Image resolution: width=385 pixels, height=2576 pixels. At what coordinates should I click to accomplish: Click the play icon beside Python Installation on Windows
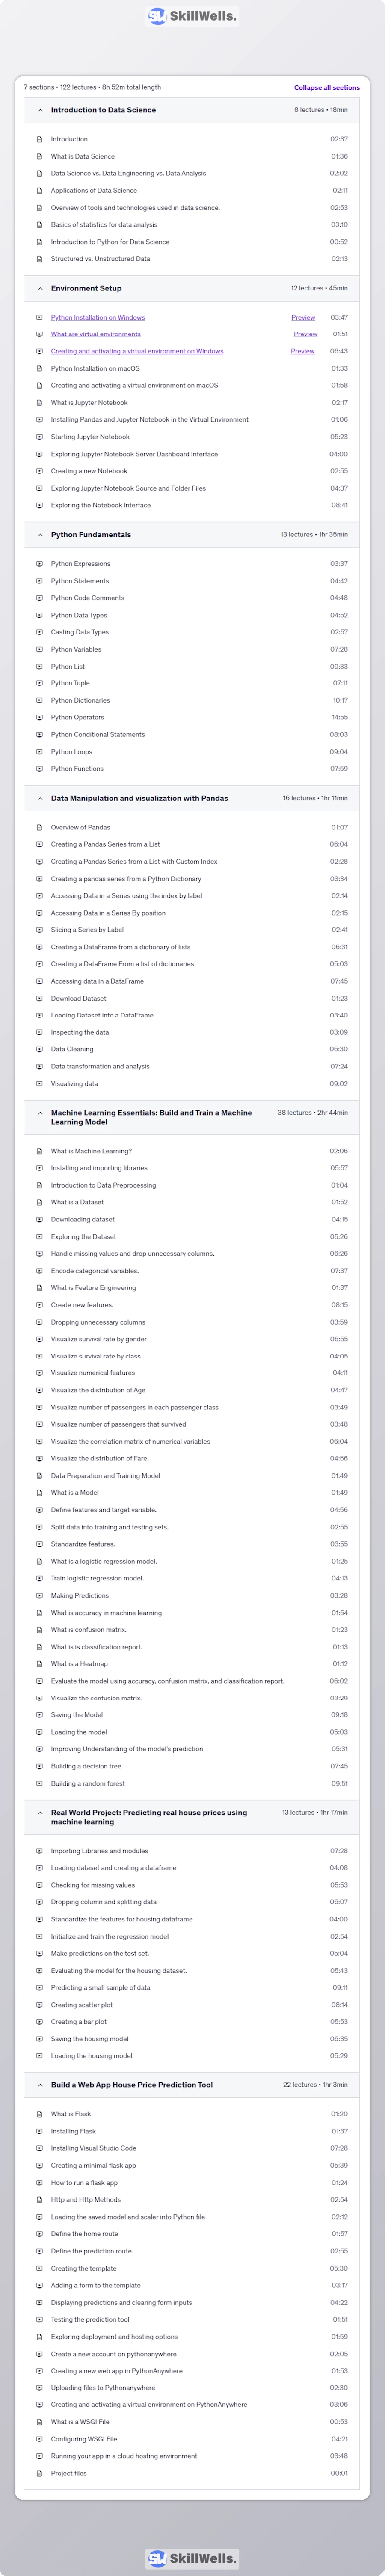coord(40,317)
